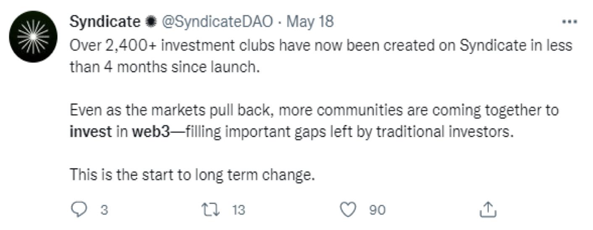Click the bold word "web3"
Image resolution: width=593 pixels, height=230 pixels.
(150, 132)
